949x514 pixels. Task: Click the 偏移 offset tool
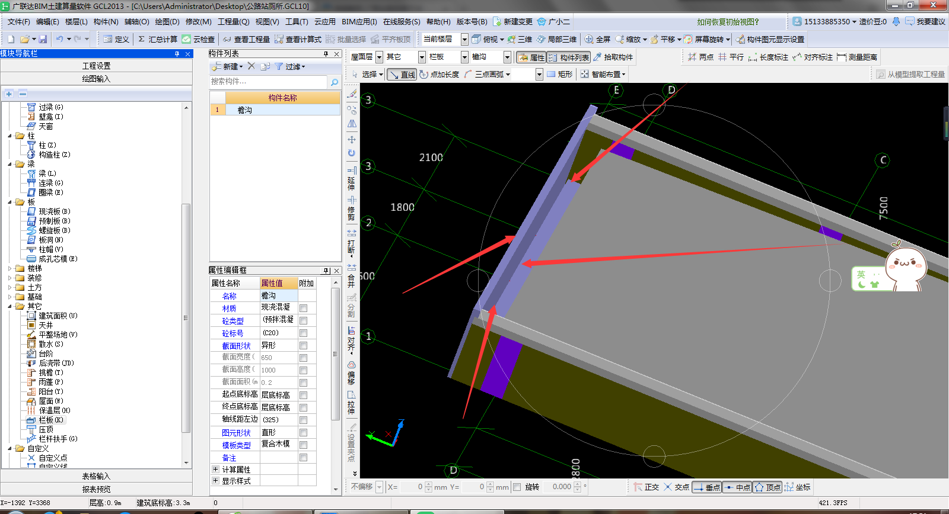352,372
